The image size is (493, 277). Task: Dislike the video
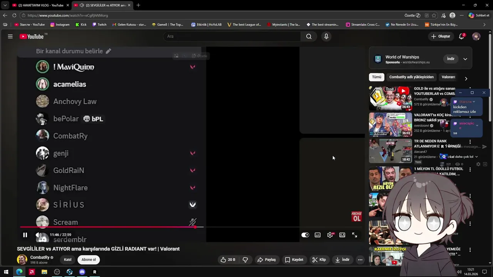pyautogui.click(x=245, y=260)
